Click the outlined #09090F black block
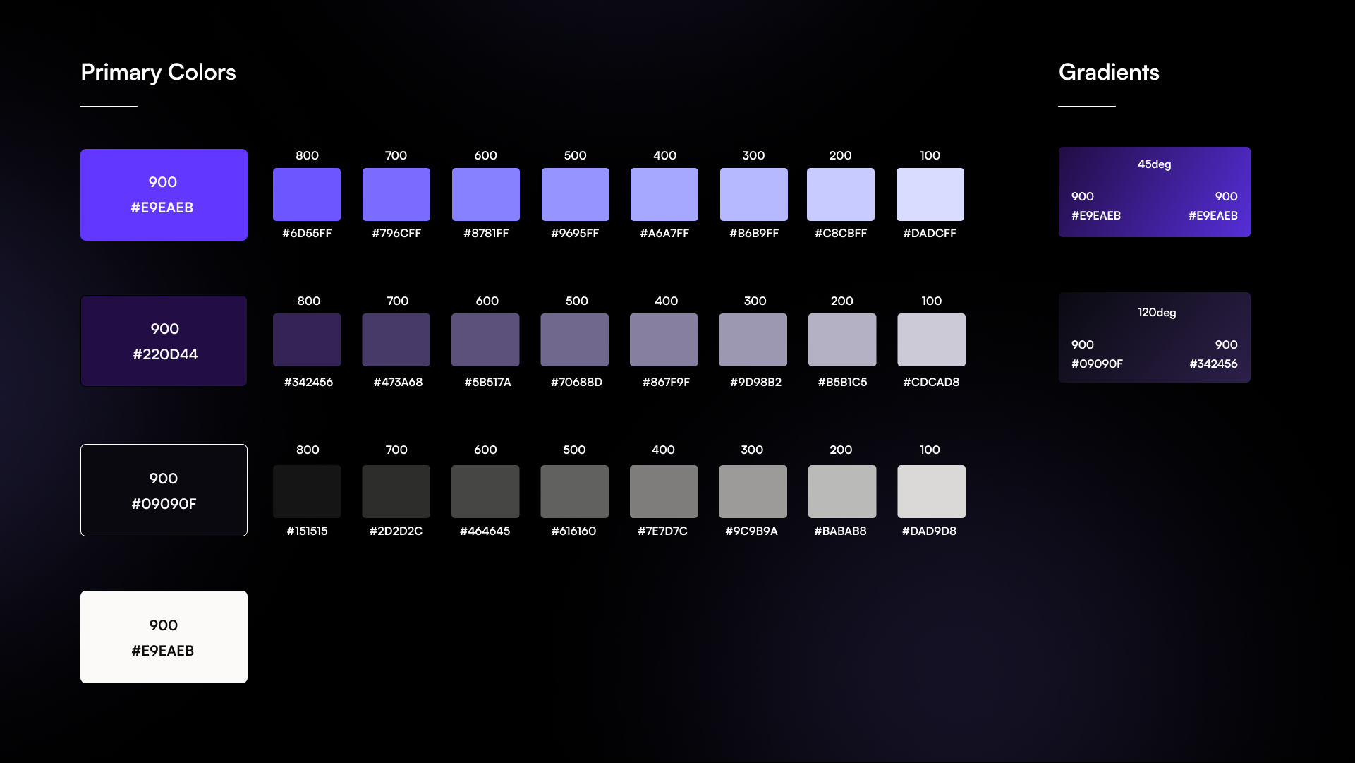Viewport: 1355px width, 763px height. point(164,490)
